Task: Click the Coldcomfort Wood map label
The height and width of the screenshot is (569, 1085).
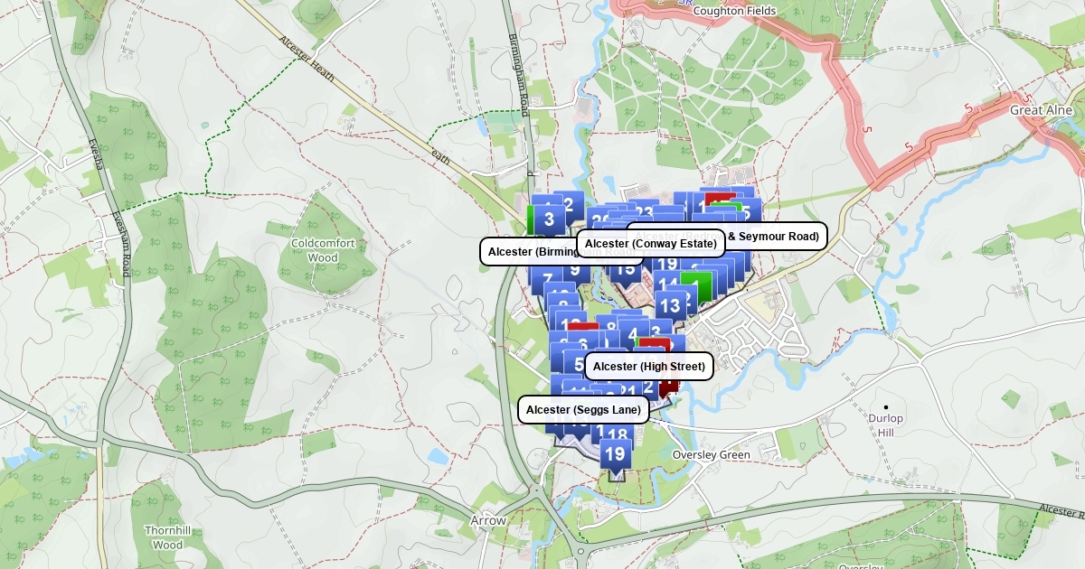Action: pyautogui.click(x=316, y=250)
